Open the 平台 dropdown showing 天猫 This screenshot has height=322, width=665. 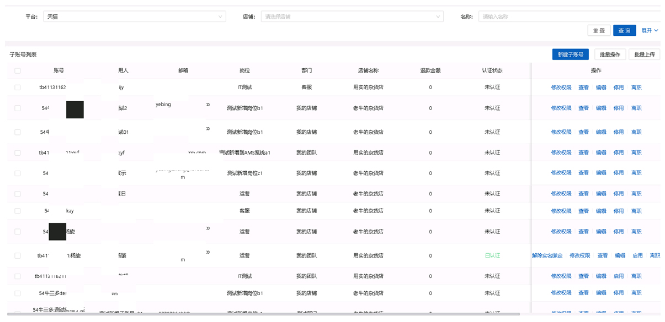pyautogui.click(x=134, y=17)
